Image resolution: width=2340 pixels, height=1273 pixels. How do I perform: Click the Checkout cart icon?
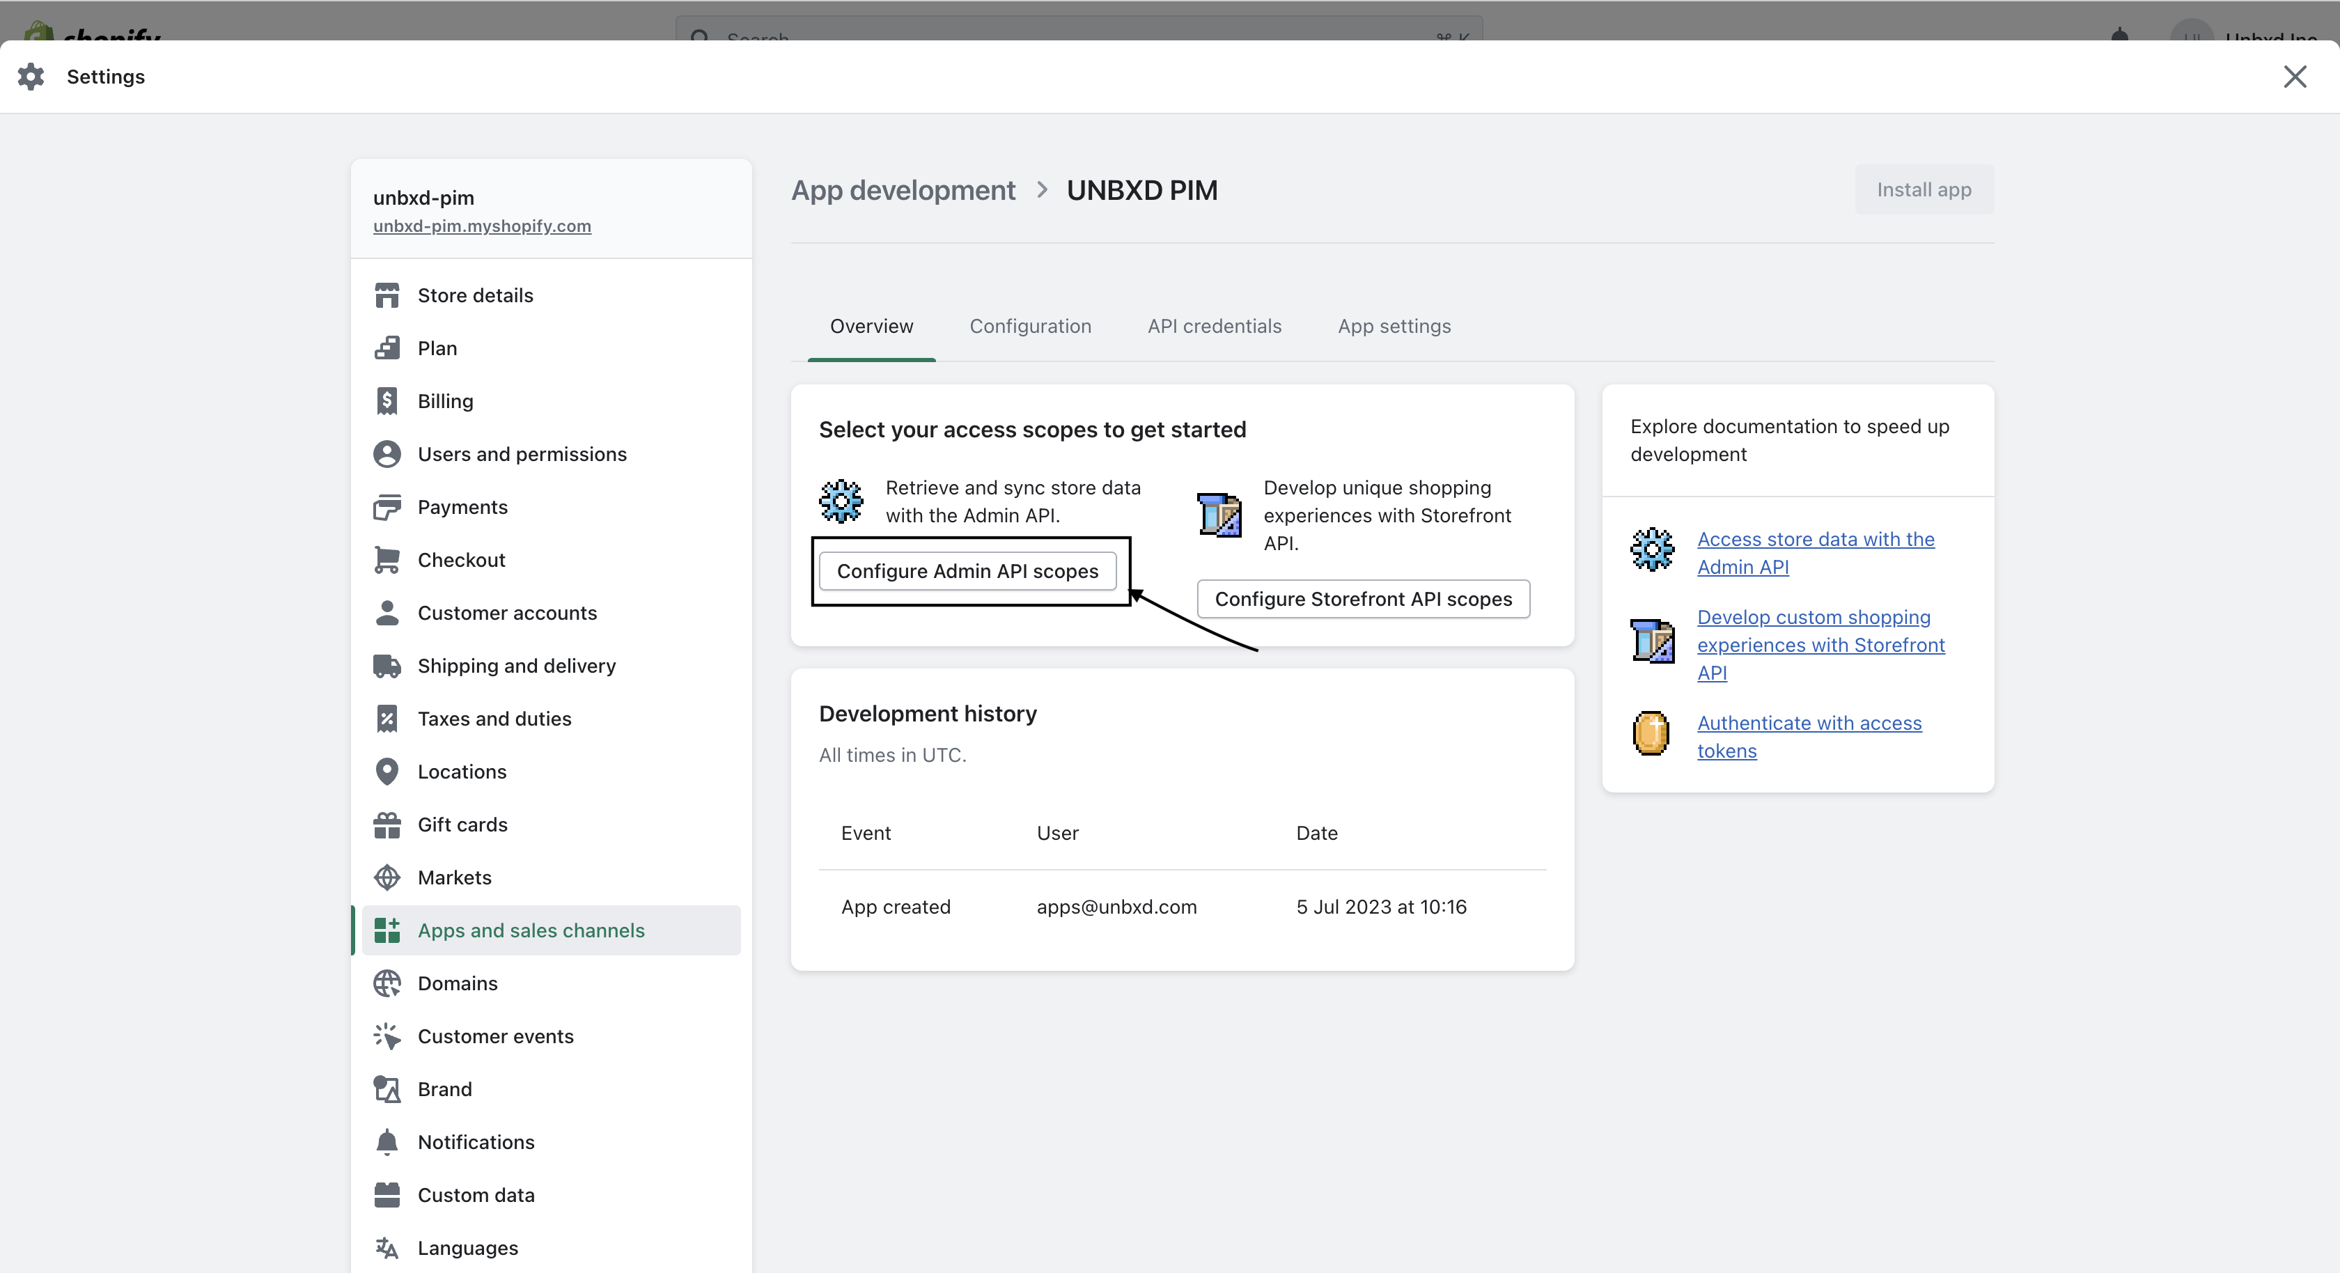click(387, 560)
